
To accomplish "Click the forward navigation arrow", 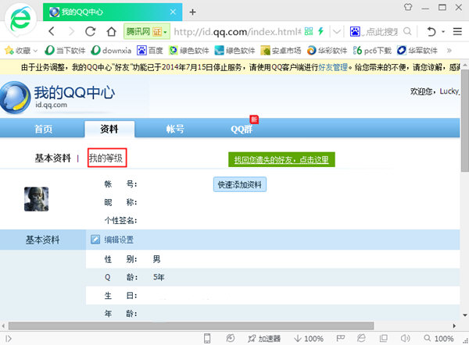I will (x=71, y=31).
